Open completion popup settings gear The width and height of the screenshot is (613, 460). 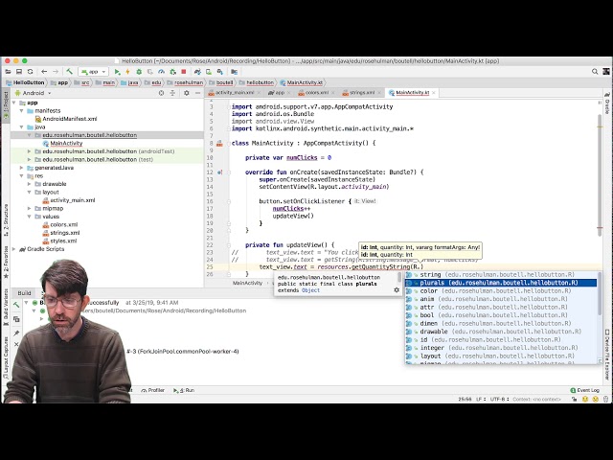[x=397, y=289]
